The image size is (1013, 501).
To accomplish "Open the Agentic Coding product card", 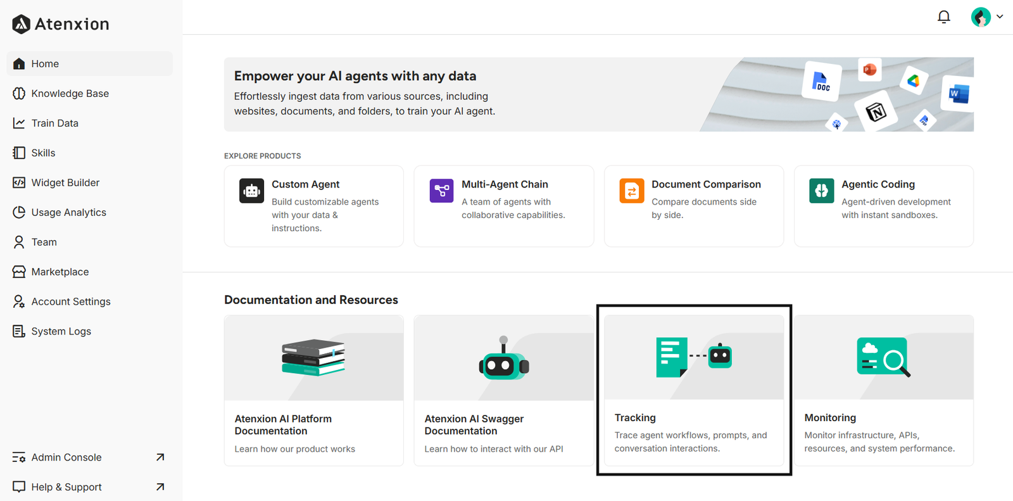I will click(x=884, y=206).
